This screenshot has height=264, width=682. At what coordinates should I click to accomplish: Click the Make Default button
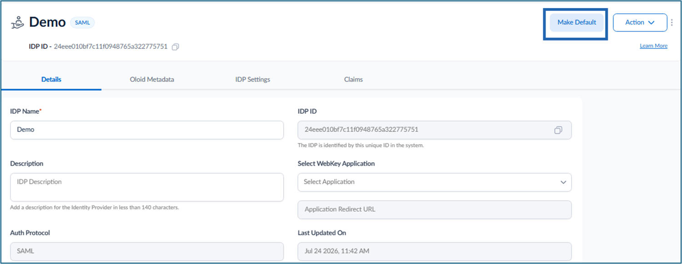tap(577, 22)
